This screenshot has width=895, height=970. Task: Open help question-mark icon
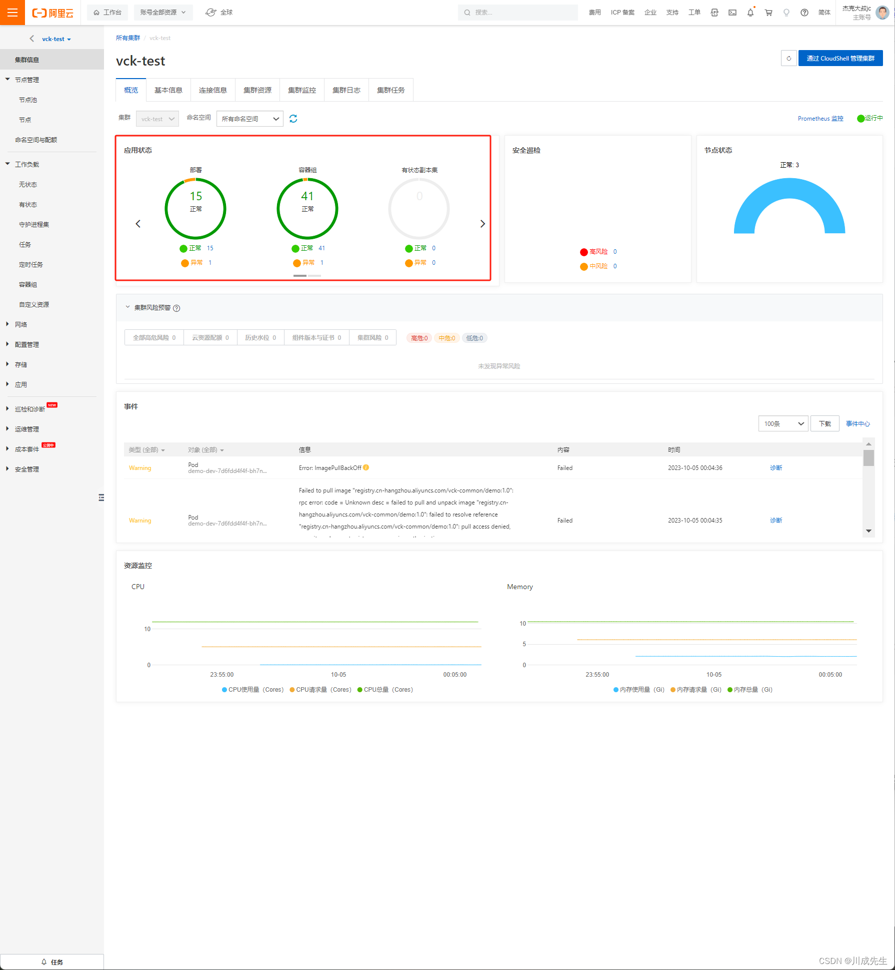pyautogui.click(x=804, y=13)
